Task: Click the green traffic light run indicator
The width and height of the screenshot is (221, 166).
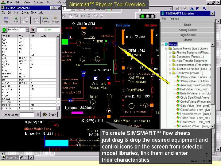Action: tap(142, 16)
